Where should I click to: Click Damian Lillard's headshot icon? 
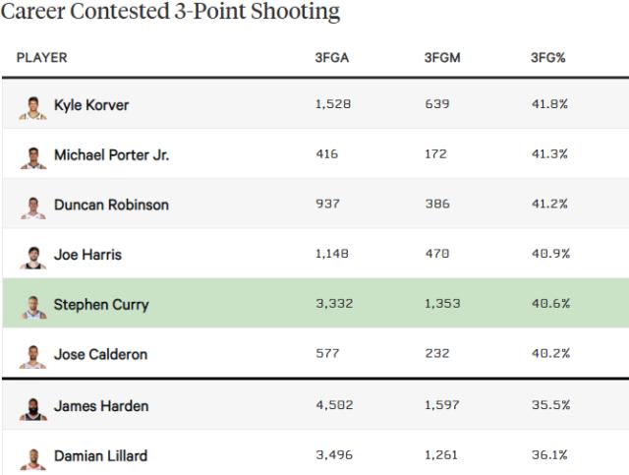pyautogui.click(x=32, y=457)
